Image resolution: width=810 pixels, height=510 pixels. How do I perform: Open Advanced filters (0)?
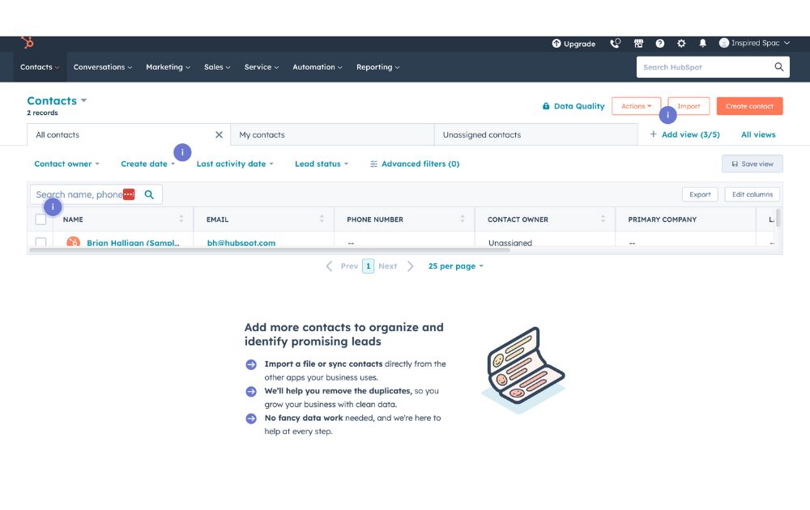[x=415, y=164]
